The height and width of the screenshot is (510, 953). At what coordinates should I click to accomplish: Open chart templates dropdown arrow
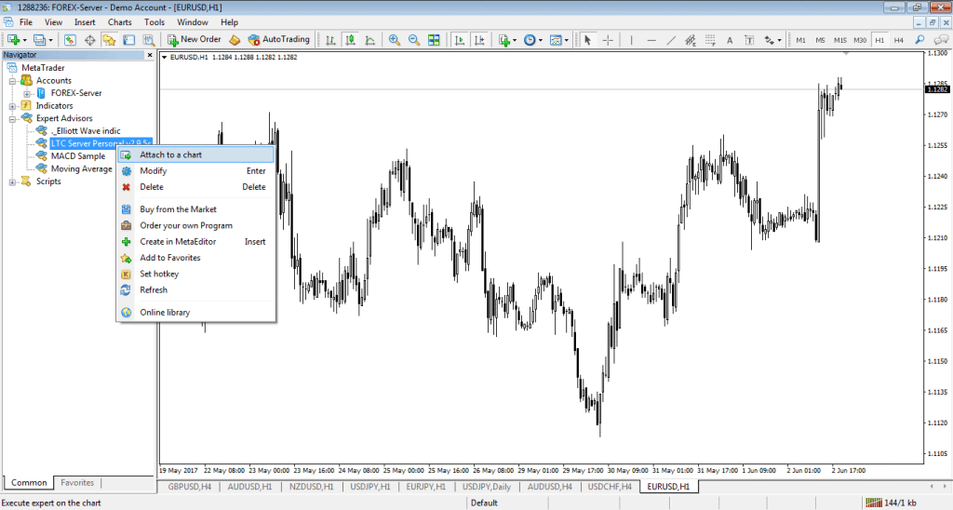[x=567, y=41]
